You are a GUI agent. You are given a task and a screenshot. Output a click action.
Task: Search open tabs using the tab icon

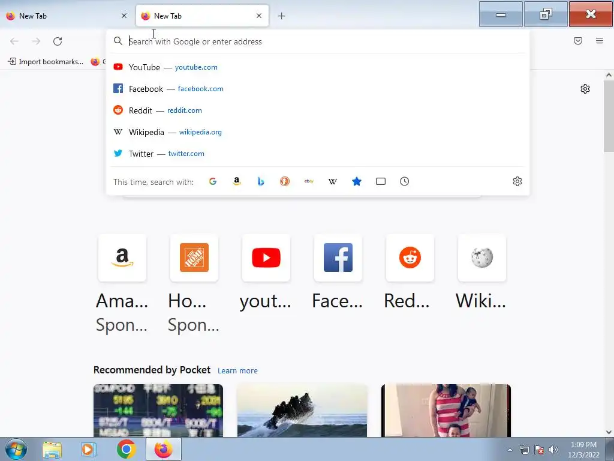381,181
